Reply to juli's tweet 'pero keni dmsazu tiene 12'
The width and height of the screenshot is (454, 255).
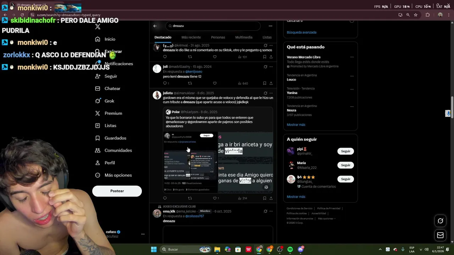[166, 83]
